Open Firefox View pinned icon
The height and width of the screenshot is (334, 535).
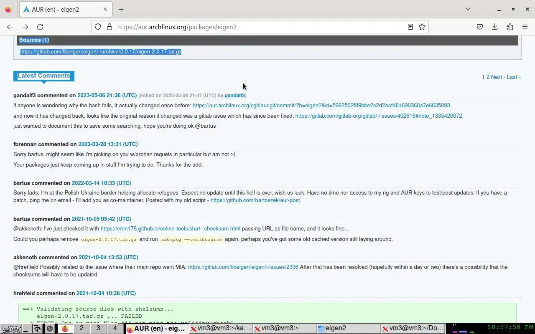click(8, 9)
